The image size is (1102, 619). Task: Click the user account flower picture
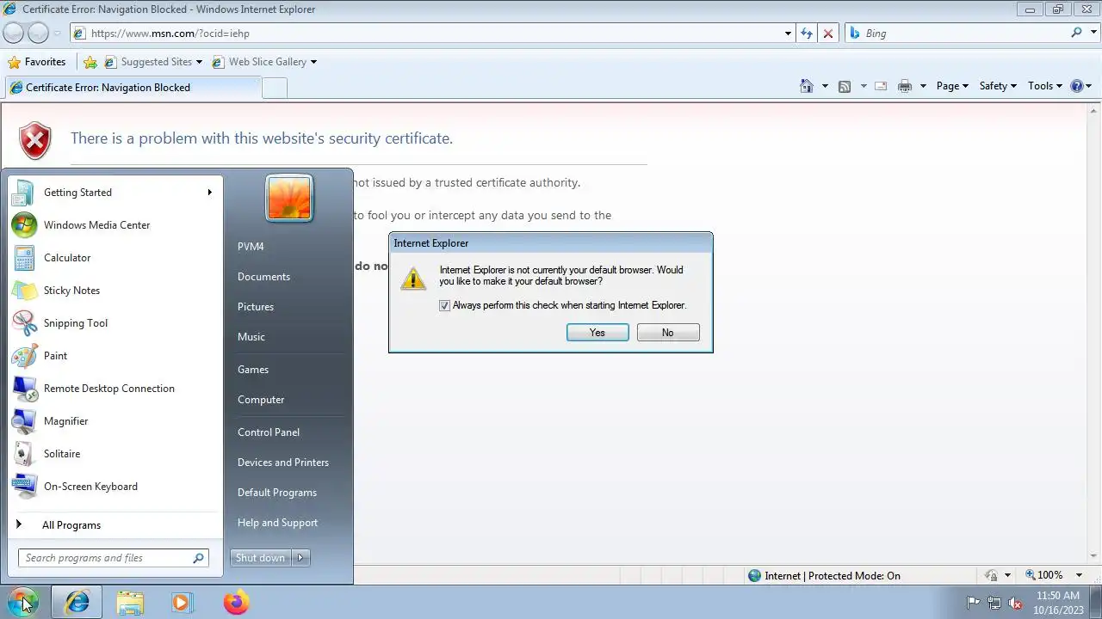[x=289, y=198]
